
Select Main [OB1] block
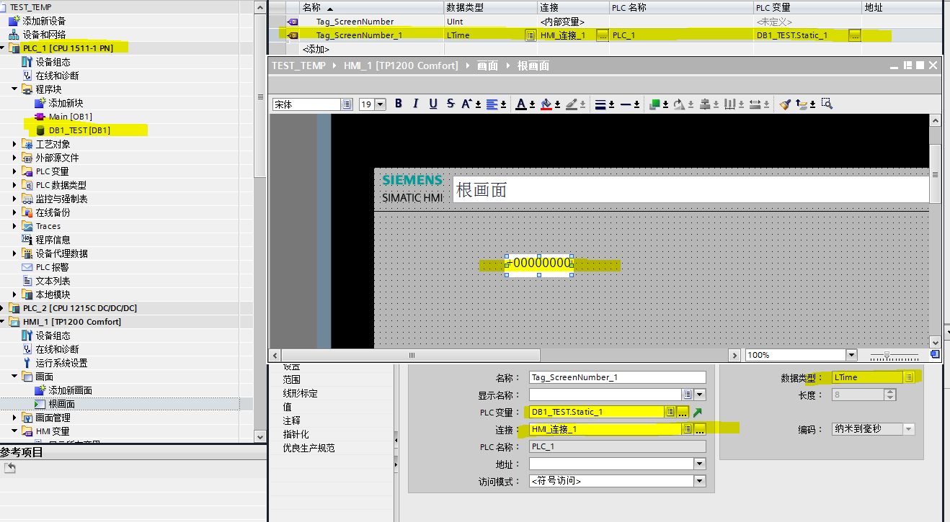coord(70,117)
